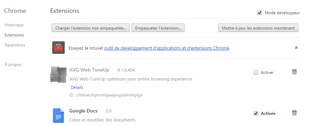Click Mettre à jour les extensions maintenant
The width and height of the screenshot is (335, 126).
point(258,28)
